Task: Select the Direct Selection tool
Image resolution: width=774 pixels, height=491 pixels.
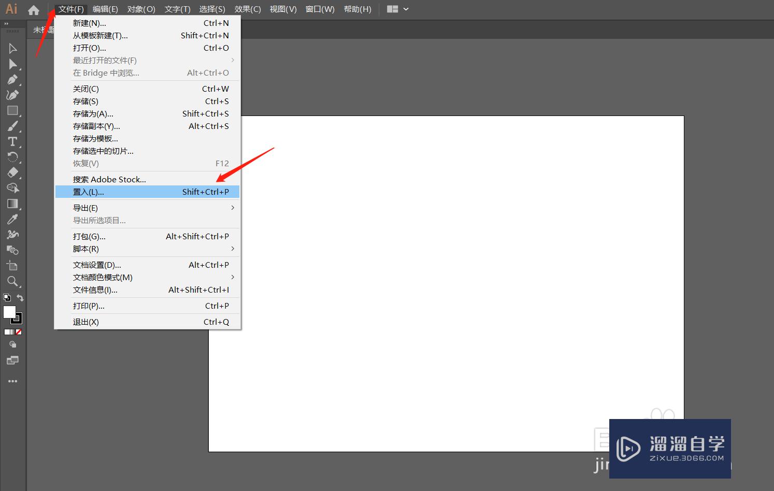Action: 13,64
